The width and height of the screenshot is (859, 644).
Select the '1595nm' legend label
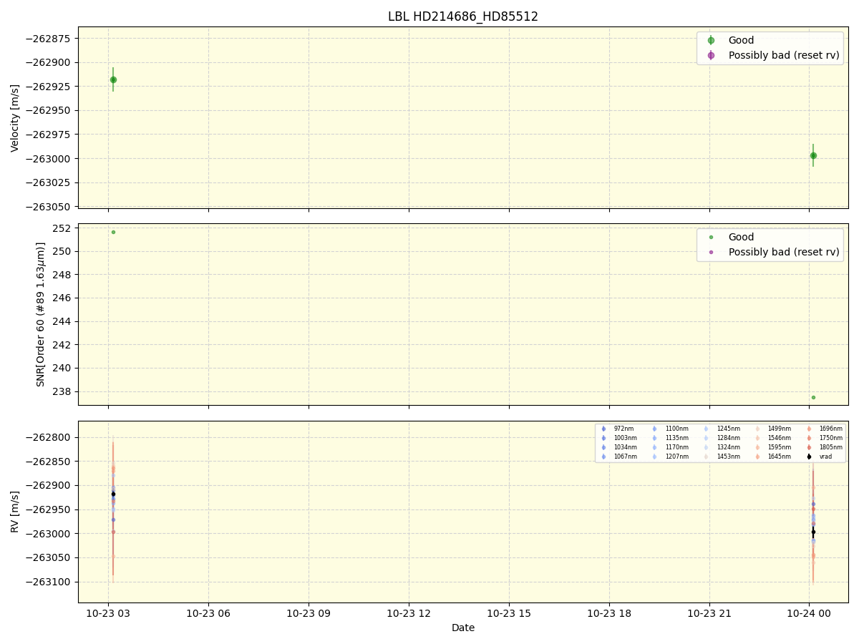(x=780, y=447)
